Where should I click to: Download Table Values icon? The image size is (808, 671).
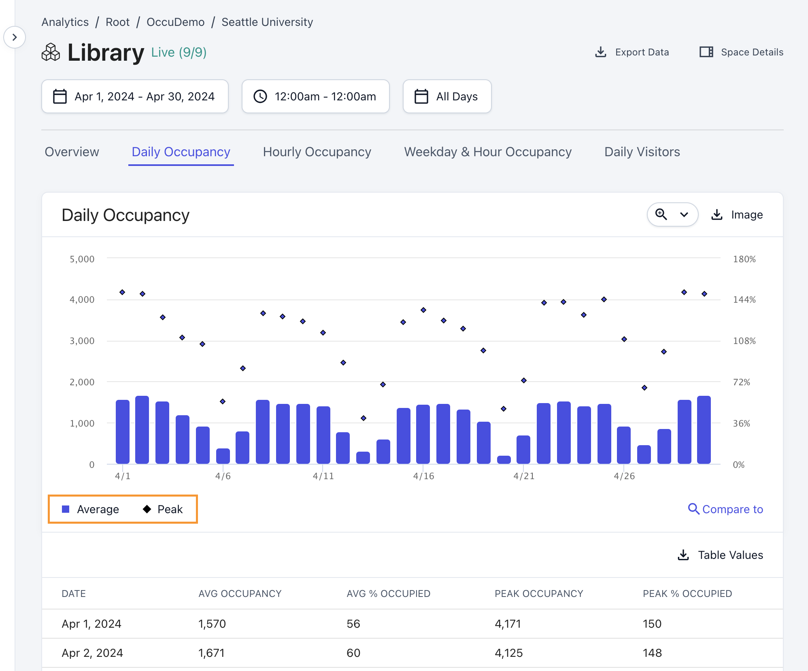(x=683, y=555)
